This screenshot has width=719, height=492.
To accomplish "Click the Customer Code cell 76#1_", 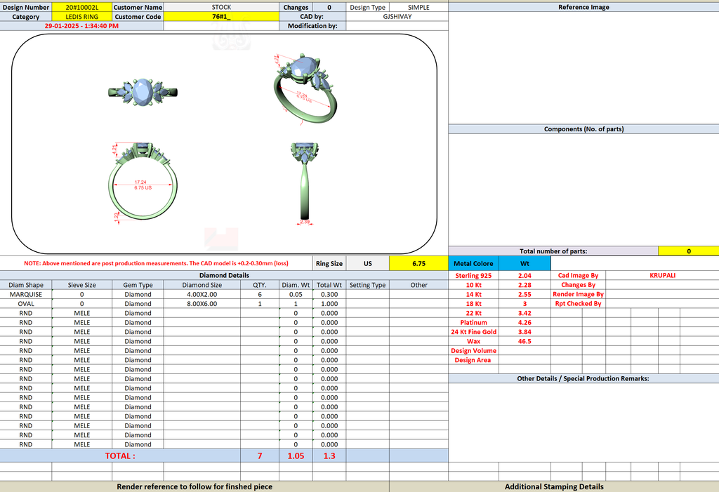I will coord(221,17).
